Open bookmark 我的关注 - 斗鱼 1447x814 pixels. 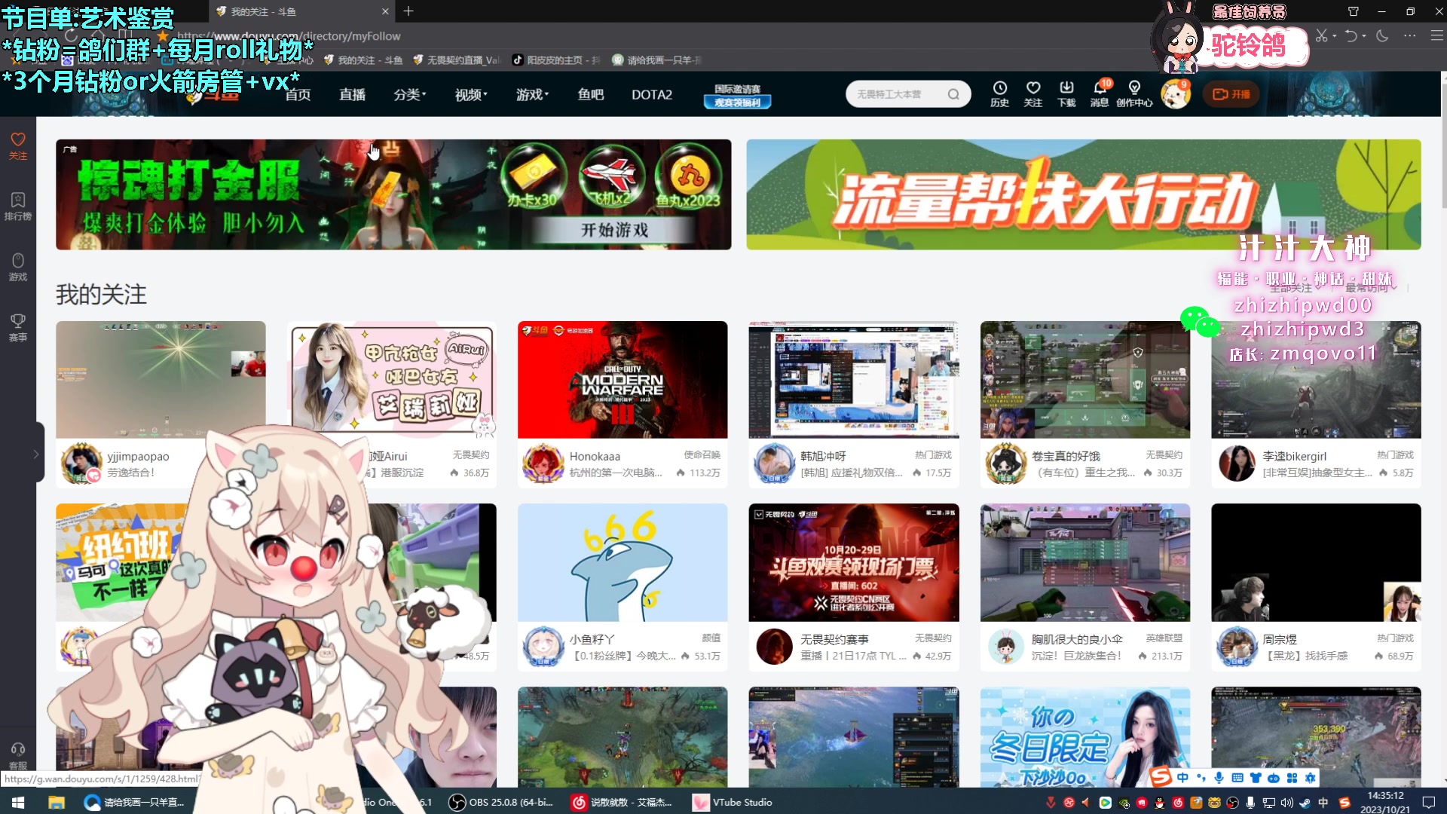pos(363,60)
